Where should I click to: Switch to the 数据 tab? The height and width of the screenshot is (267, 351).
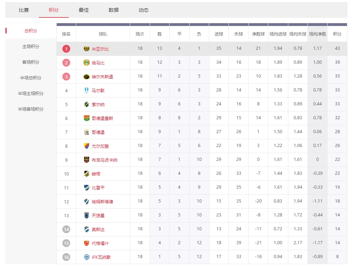[x=114, y=10]
